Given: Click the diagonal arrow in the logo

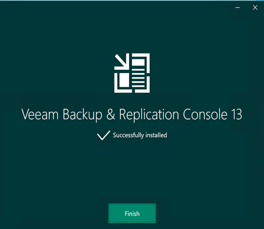Looking at the screenshot, I should click(x=122, y=62).
